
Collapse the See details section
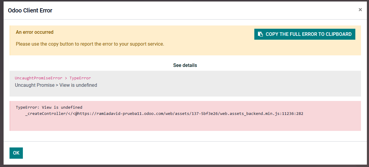click(185, 65)
